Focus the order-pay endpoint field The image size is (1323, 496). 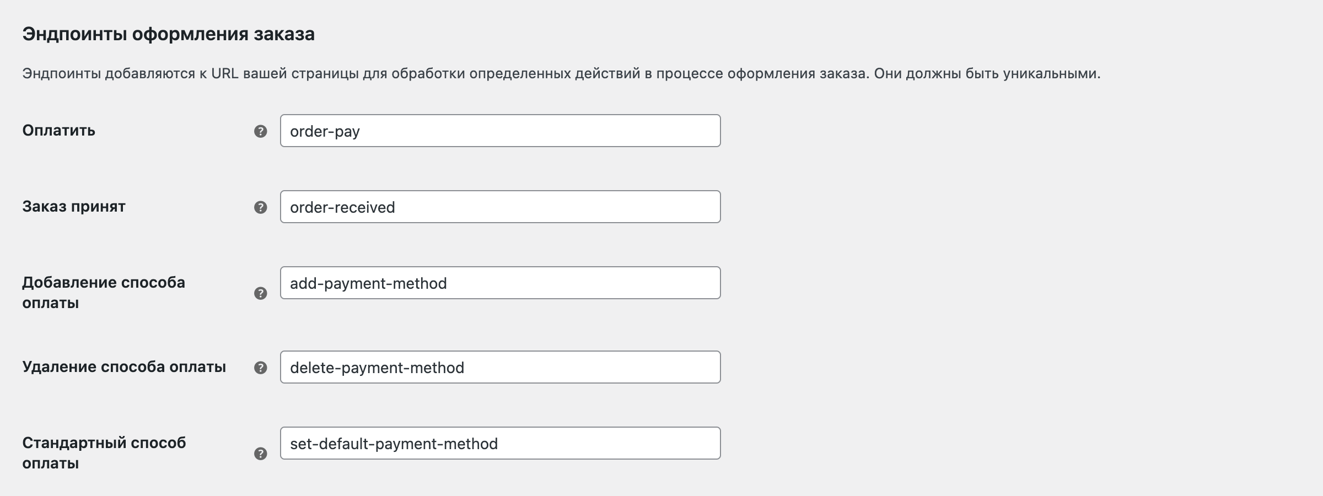[x=500, y=131]
